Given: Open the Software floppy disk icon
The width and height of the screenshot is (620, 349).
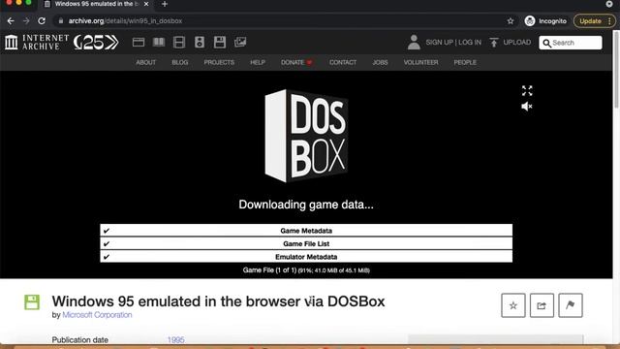Looking at the screenshot, I should (x=220, y=42).
